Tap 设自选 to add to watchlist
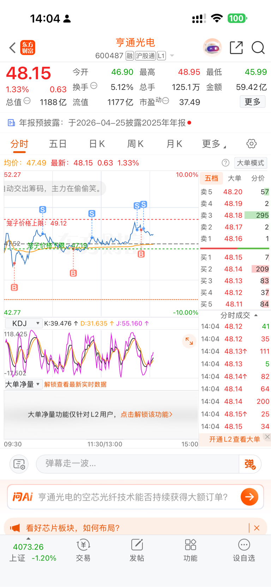Viewport: 271px width, 587px height. [x=244, y=550]
